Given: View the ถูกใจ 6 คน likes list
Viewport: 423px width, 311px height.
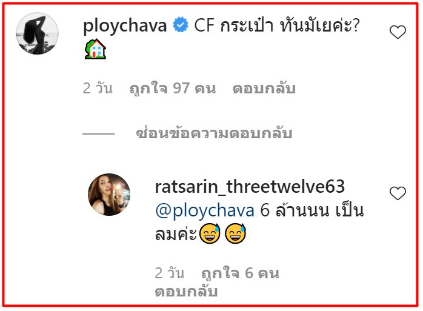Looking at the screenshot, I should pos(240,273).
